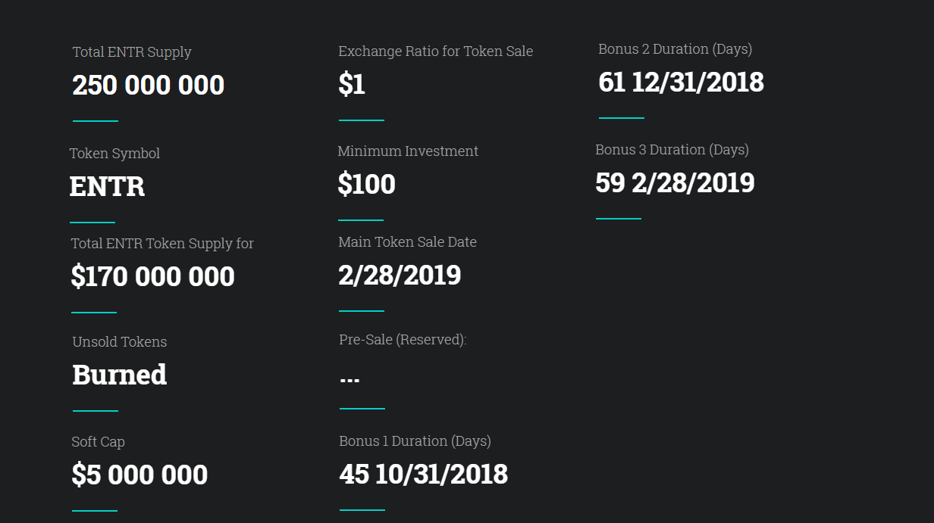The height and width of the screenshot is (523, 934).
Task: Click the Bonus 1 Duration (Days) label
Action: click(415, 441)
